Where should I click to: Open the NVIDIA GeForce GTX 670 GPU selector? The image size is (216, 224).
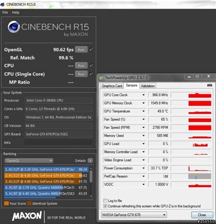[134, 215]
